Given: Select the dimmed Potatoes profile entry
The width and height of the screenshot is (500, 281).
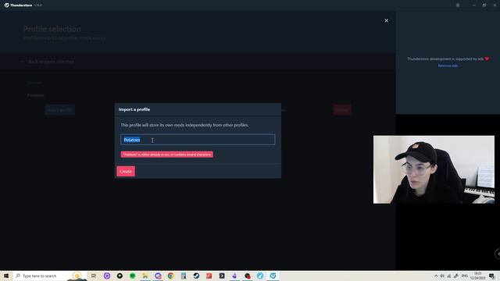Looking at the screenshot, I should pos(35,95).
